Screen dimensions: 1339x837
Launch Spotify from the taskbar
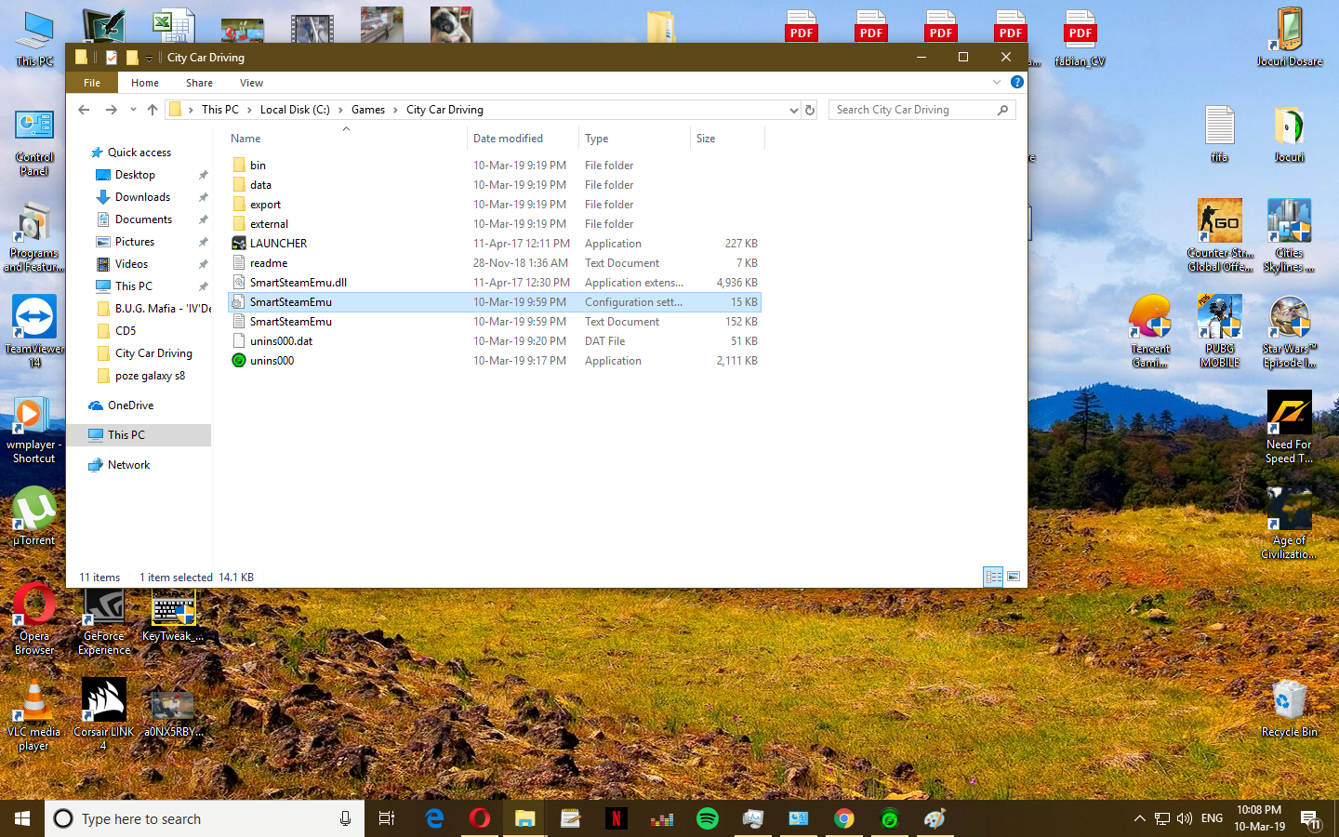point(708,818)
